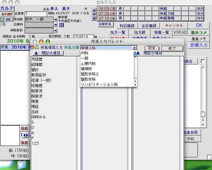Open the 科診療録 records
212x170 pixels.
pos(127,26)
